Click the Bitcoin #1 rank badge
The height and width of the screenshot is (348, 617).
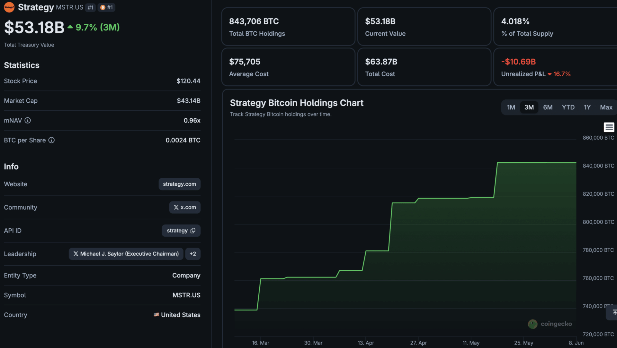click(106, 7)
